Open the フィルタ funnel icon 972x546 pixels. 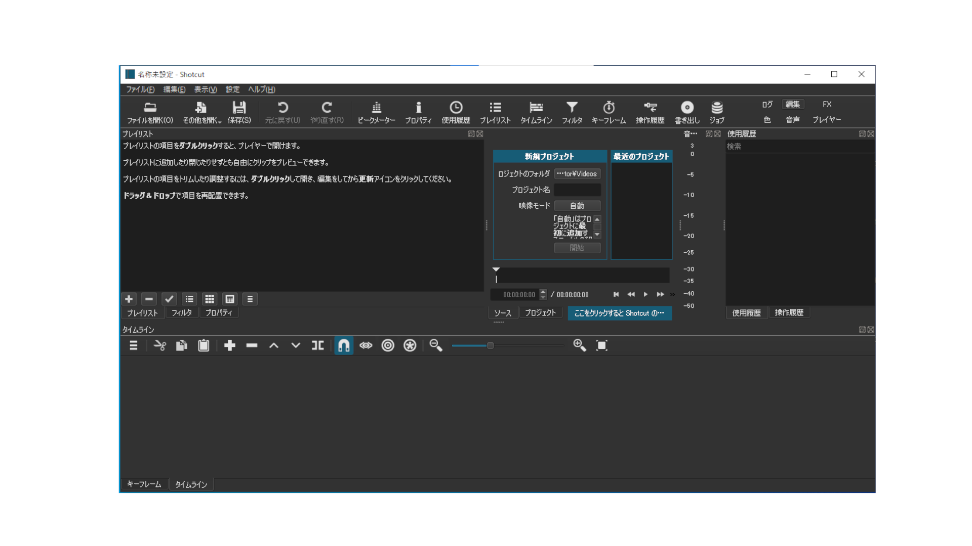pyautogui.click(x=572, y=112)
